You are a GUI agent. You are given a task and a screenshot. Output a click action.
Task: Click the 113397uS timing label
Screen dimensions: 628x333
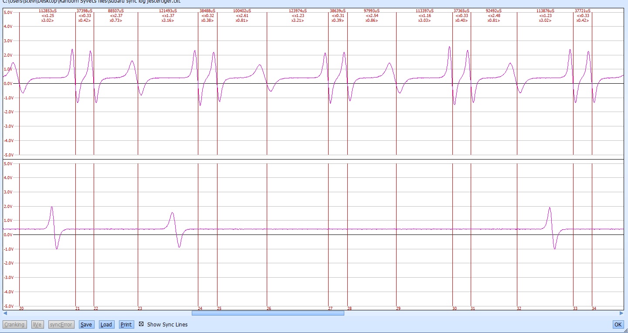click(x=424, y=10)
